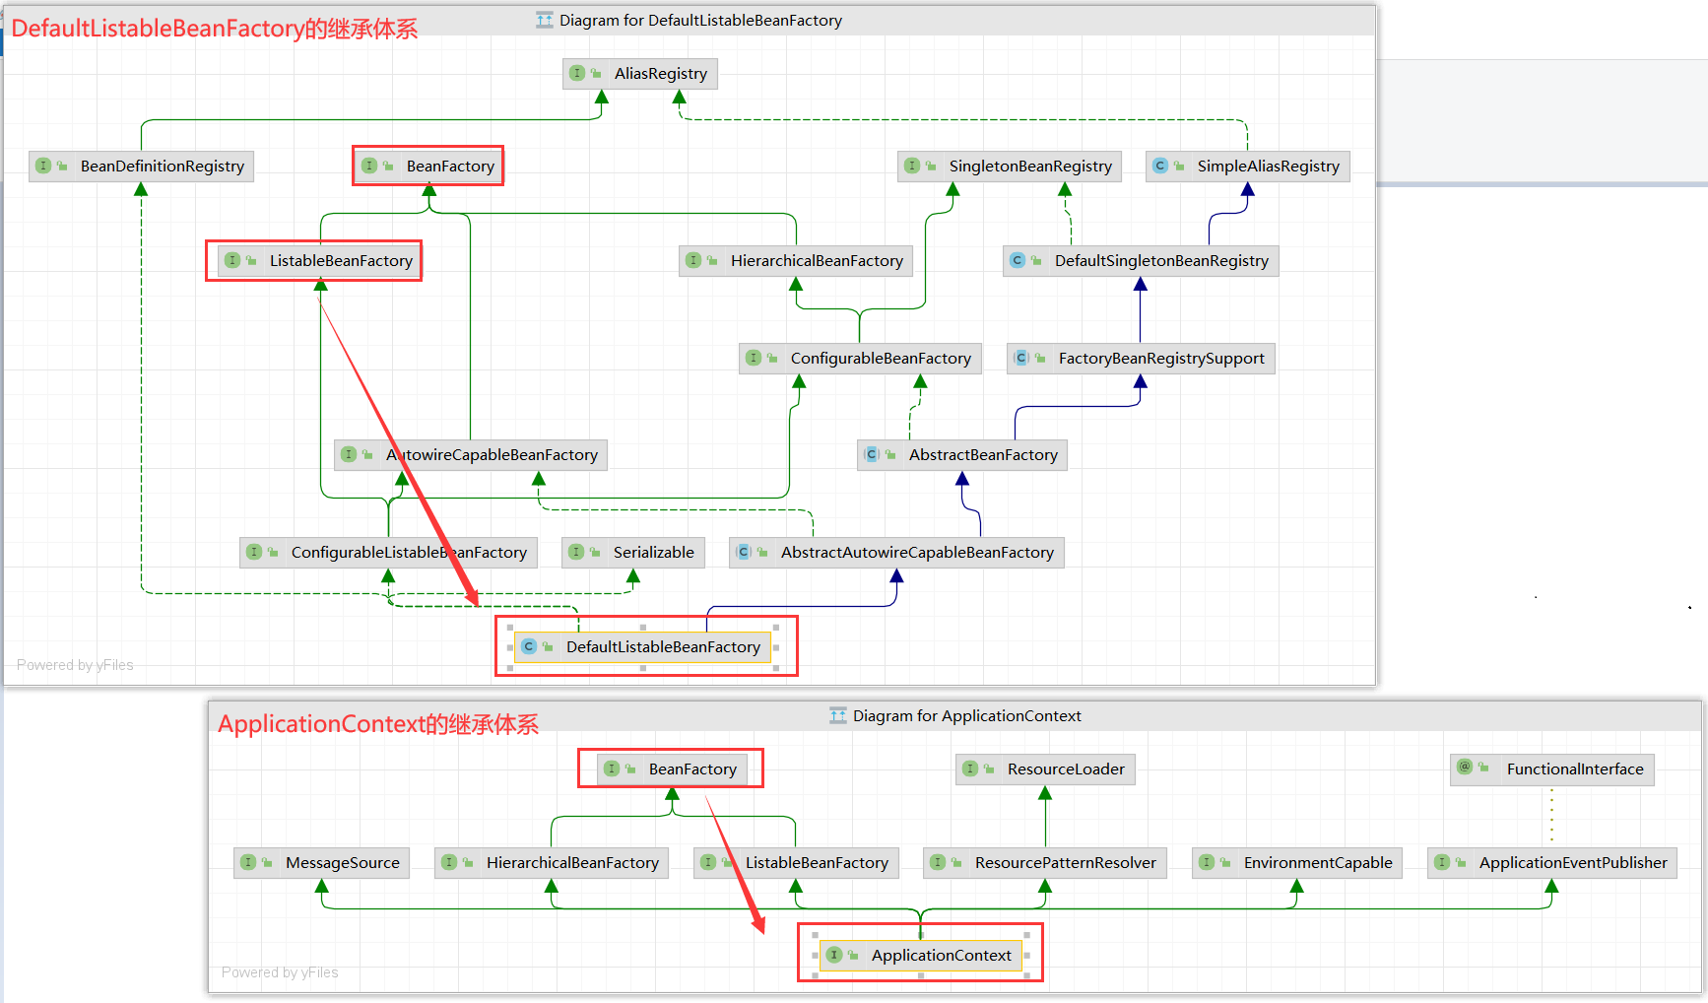Select the Serializable interface node
The width and height of the screenshot is (1708, 1003).
click(x=633, y=553)
